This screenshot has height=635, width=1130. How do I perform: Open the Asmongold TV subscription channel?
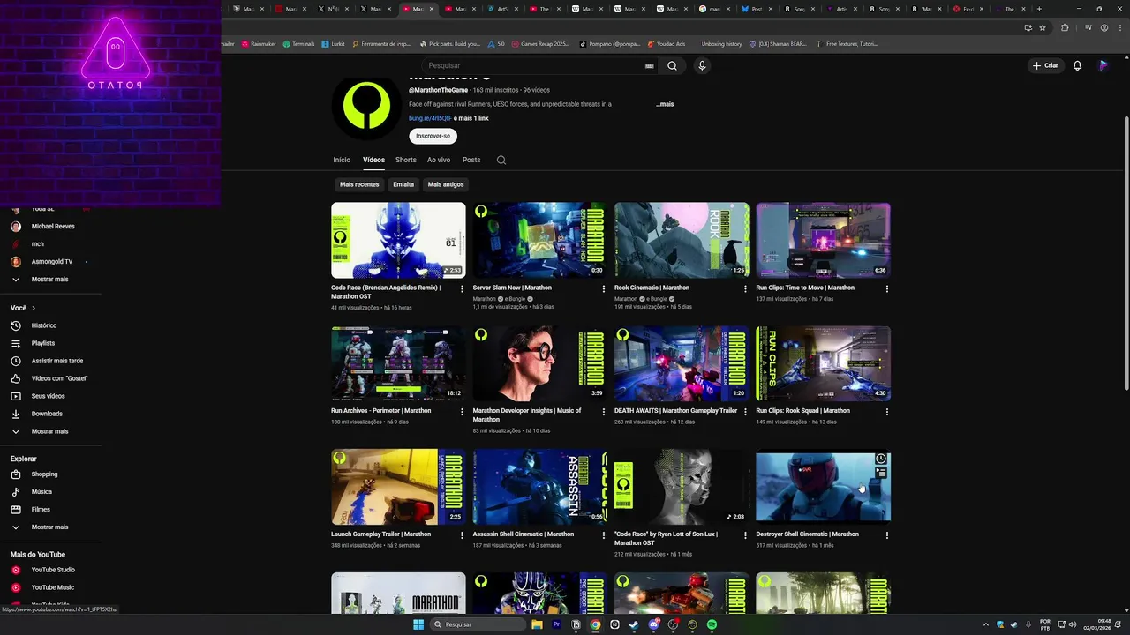pyautogui.click(x=52, y=262)
